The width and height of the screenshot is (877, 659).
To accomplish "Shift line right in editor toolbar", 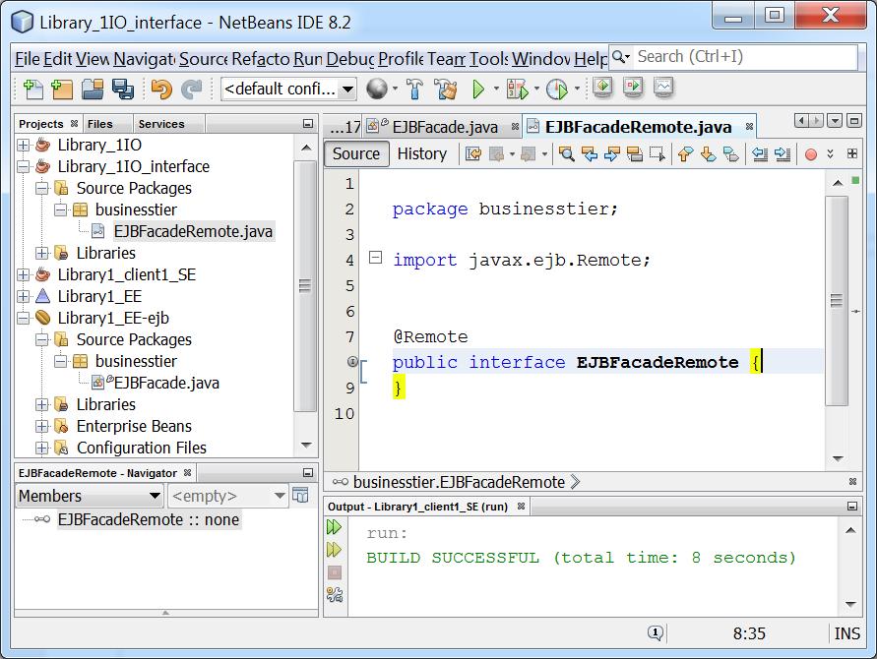I will (x=783, y=153).
